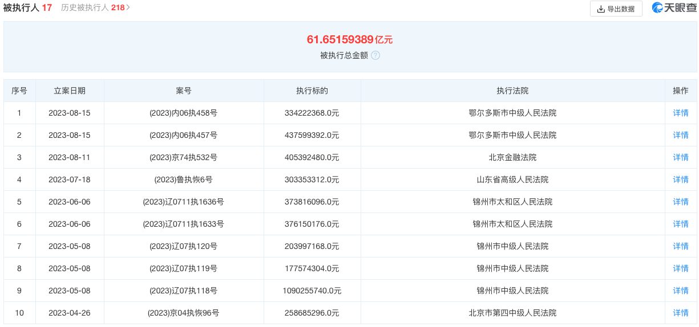View 详情 for case (2023)京74执532号
Screen dimensions: 699x327
tap(680, 157)
